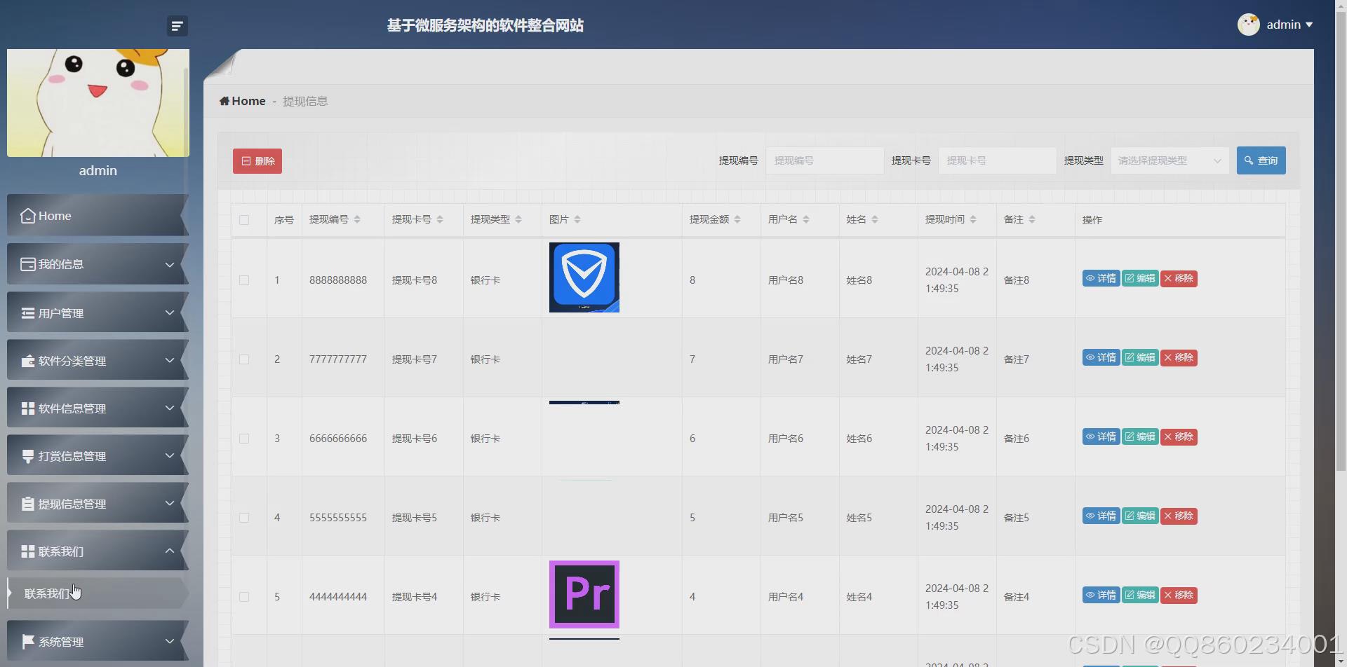Click the 查询 search button
The width and height of the screenshot is (1347, 667).
click(1261, 160)
